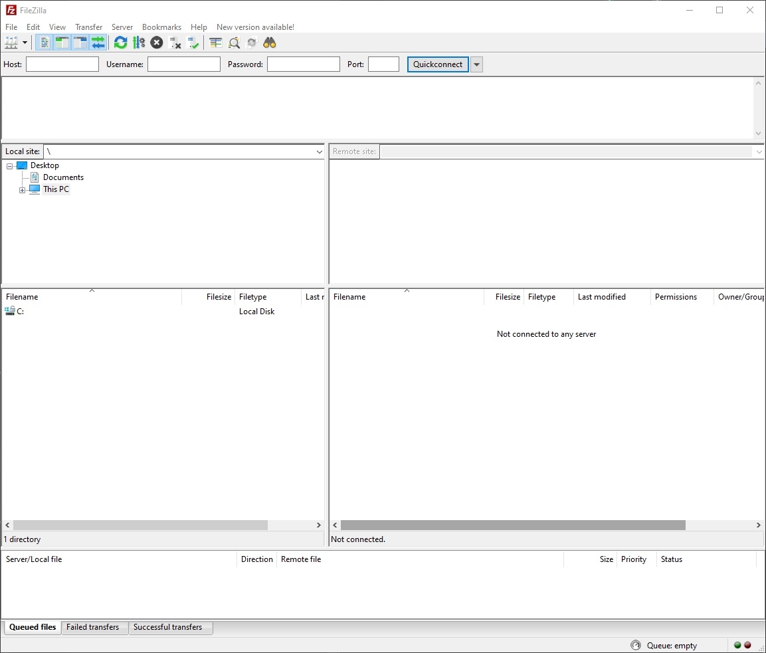The width and height of the screenshot is (766, 653).
Task: Expand the This PC tree node
Action: 22,190
